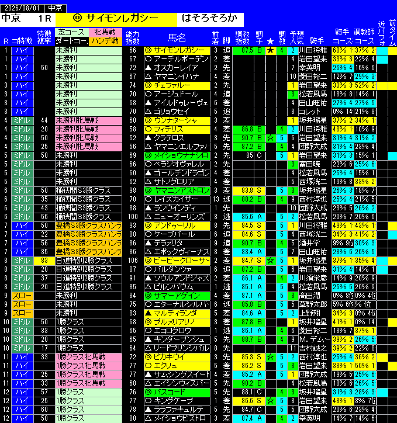Click 日進特別2勝クラス cell in ビルンバウム row
The image size is (397, 423).
(88, 287)
